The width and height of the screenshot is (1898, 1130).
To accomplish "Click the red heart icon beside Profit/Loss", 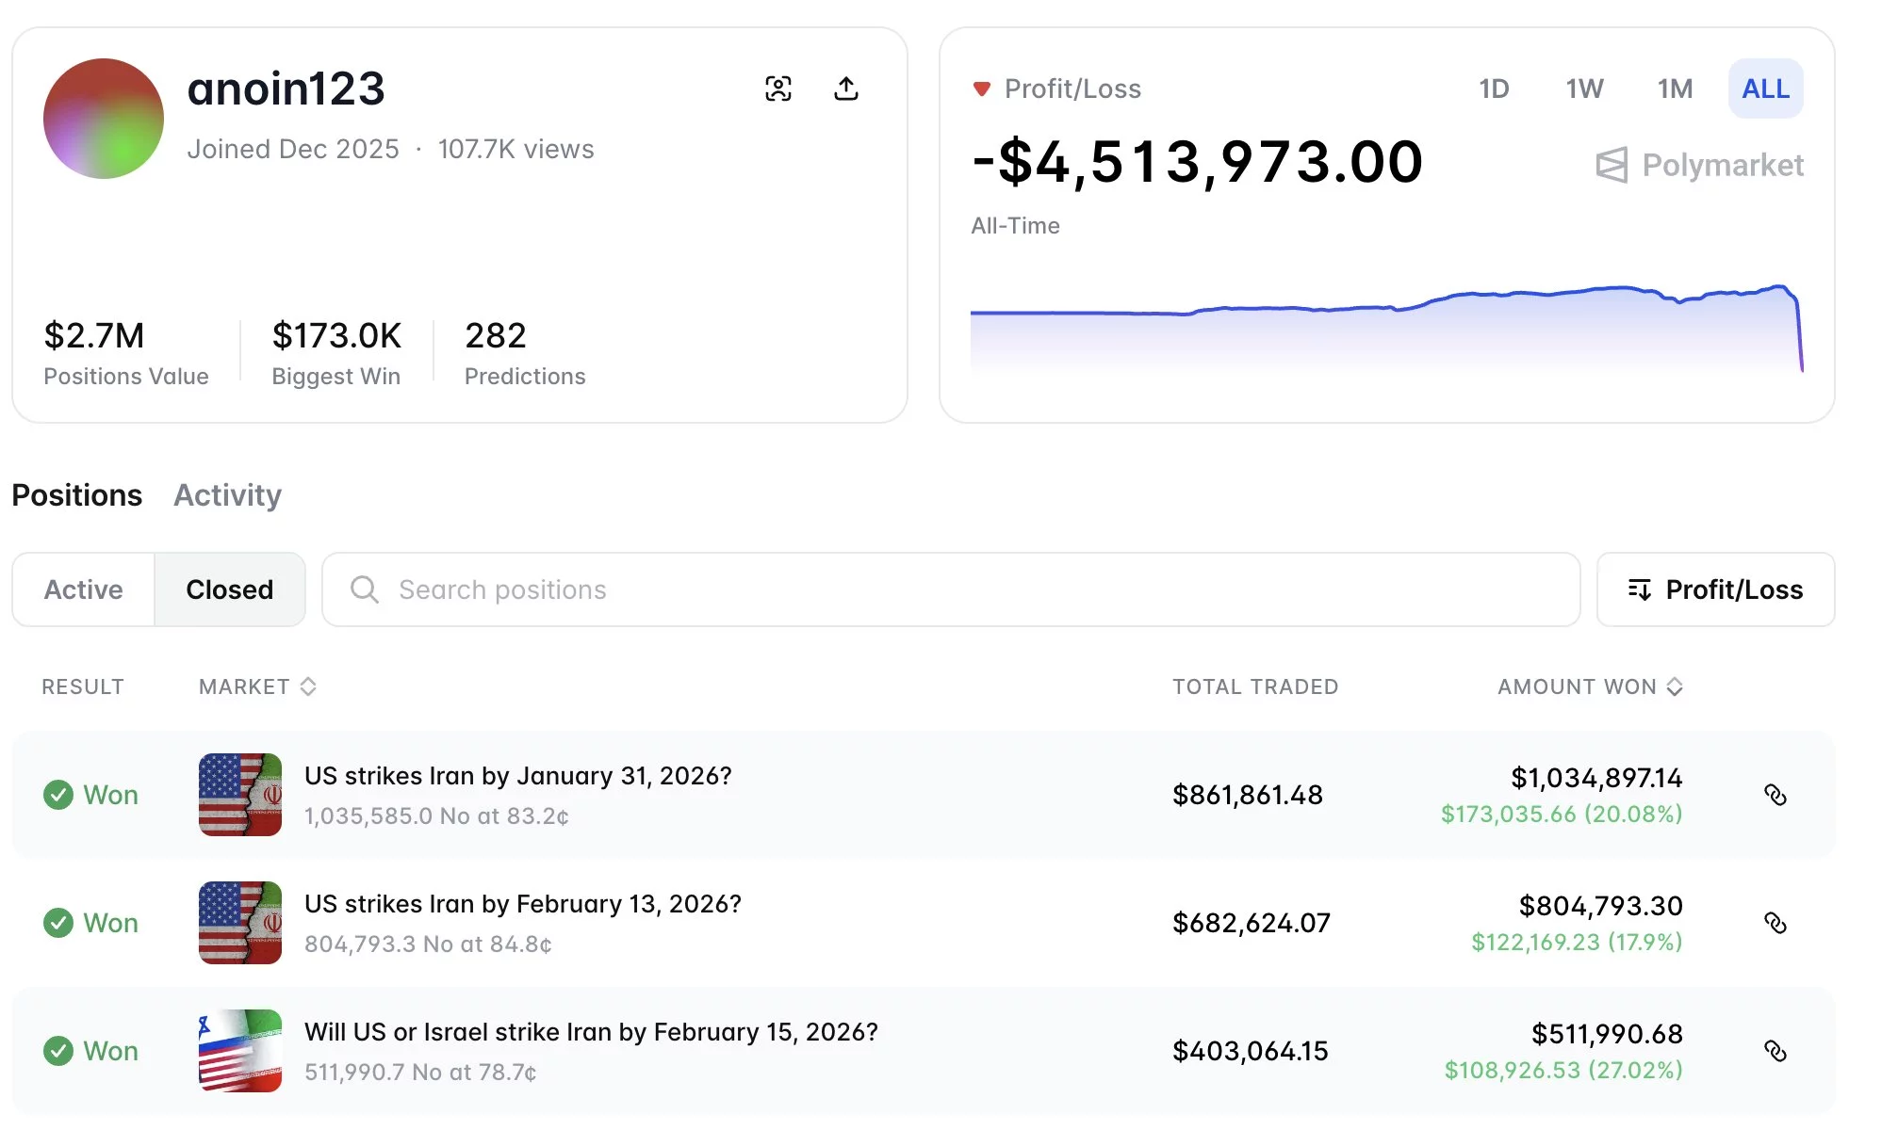I will [x=982, y=88].
